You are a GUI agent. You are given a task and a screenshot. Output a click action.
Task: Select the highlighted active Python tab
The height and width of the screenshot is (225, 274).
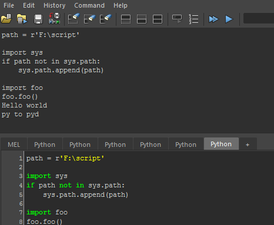tap(221, 144)
